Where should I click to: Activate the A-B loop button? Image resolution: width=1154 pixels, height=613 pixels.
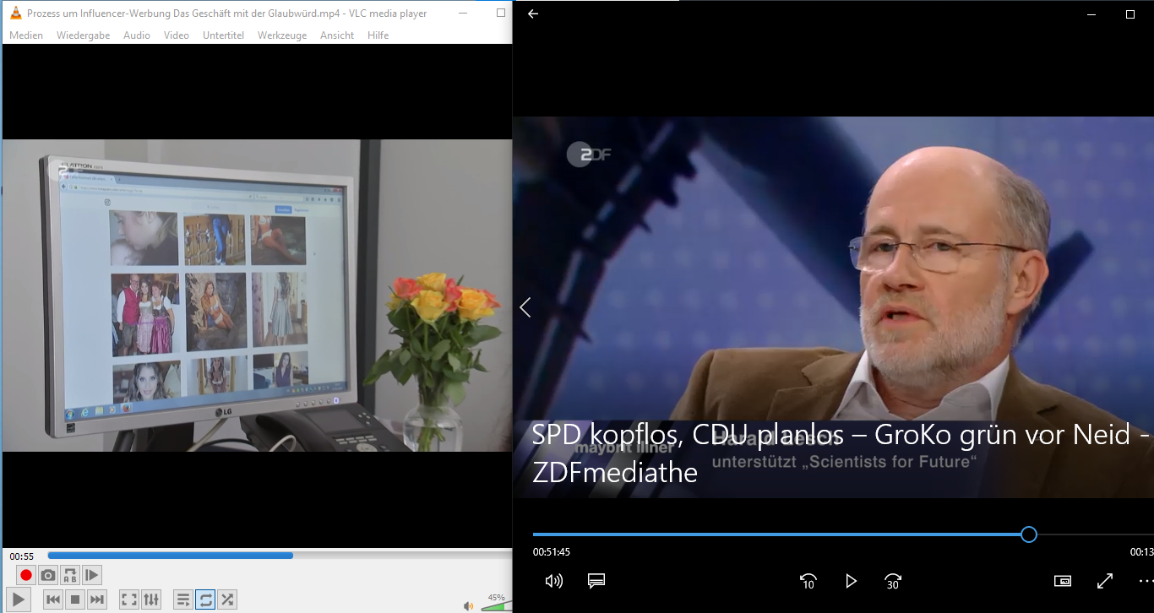(70, 575)
